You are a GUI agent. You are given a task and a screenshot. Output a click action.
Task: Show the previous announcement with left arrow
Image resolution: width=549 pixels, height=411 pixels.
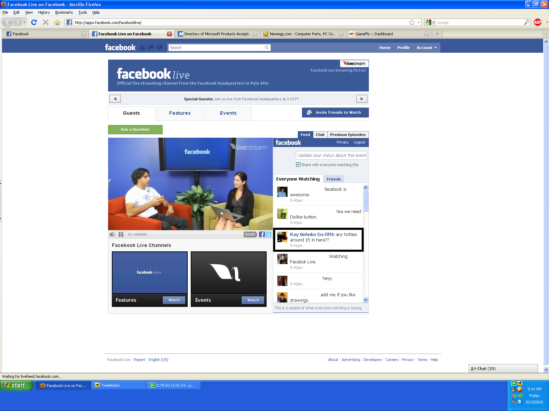tap(115, 99)
